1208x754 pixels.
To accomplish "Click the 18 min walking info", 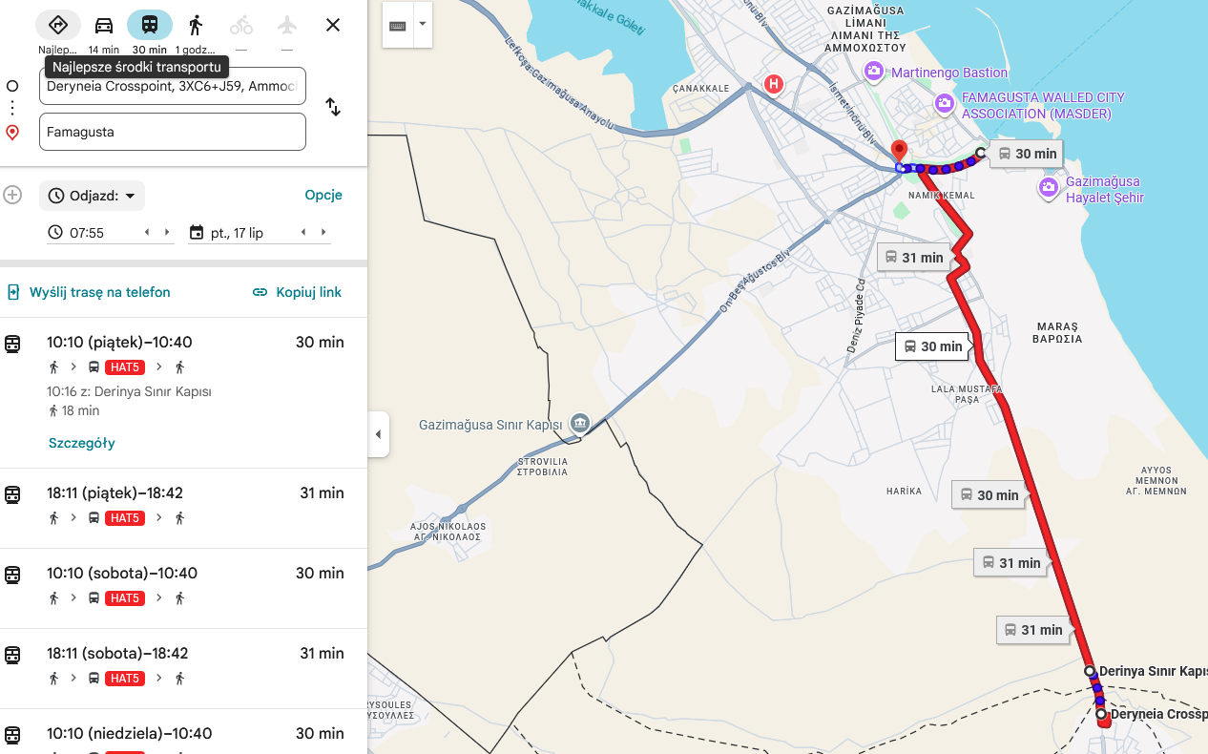I will [x=73, y=410].
